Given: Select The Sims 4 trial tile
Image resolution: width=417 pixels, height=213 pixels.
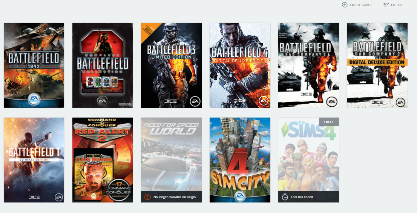Looking at the screenshot, I should pos(308,160).
